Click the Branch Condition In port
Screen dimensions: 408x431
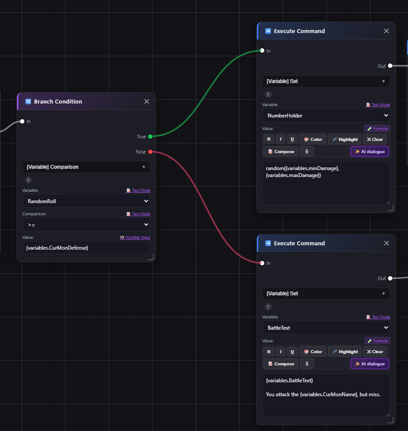pos(22,121)
